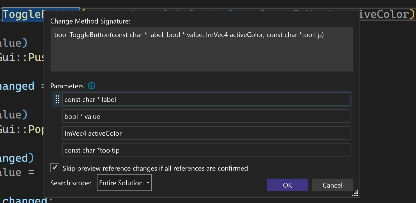
Task: Click the highlighted ToggleButton name in editor
Action: (x=23, y=15)
